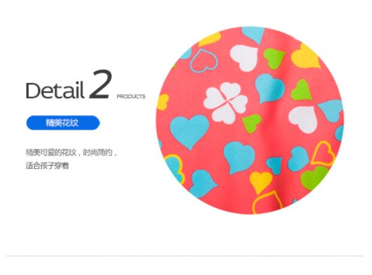Click the blue outlined heart near the top
This screenshot has height=275, width=372.
203,61
